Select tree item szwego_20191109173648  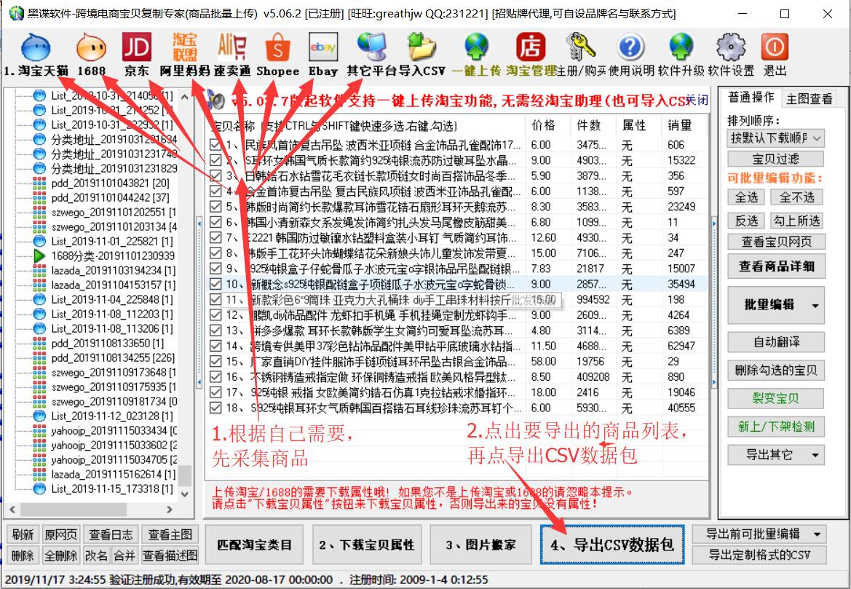point(114,372)
